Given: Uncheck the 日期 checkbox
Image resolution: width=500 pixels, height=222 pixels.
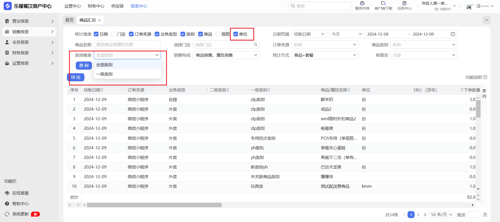Looking at the screenshot, I should (x=96, y=34).
